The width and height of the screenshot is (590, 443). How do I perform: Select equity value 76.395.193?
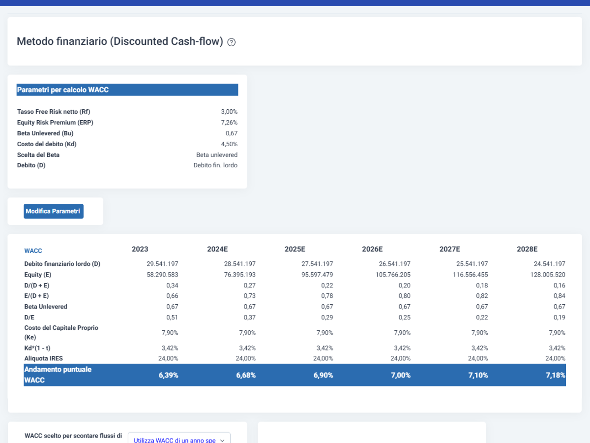[x=239, y=275]
